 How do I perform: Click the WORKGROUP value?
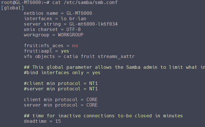coord(71,35)
